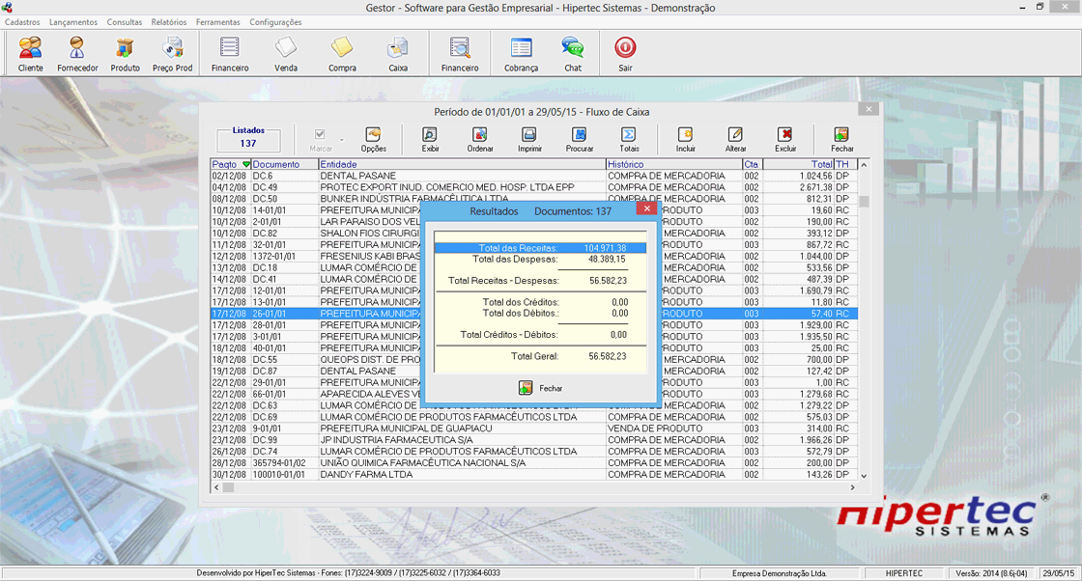1082x581 pixels.
Task: Open the Venda icon
Action: point(286,54)
